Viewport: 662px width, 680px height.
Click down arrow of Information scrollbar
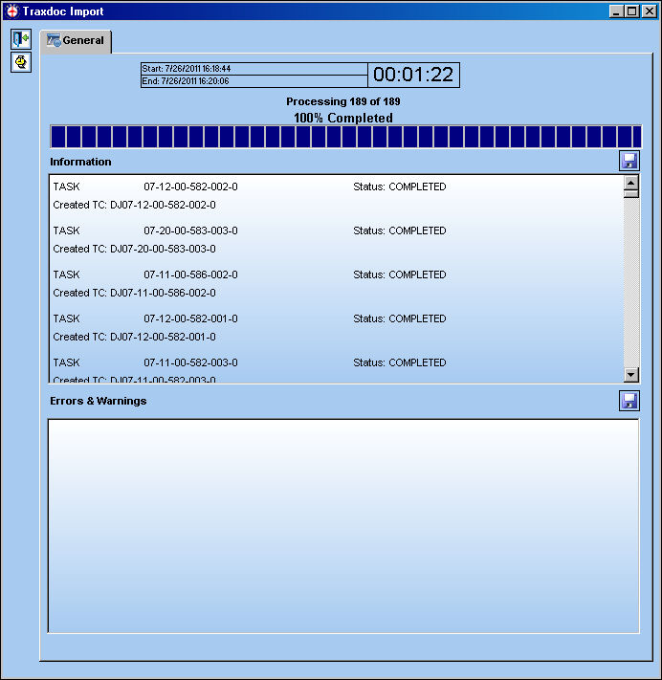tap(631, 374)
